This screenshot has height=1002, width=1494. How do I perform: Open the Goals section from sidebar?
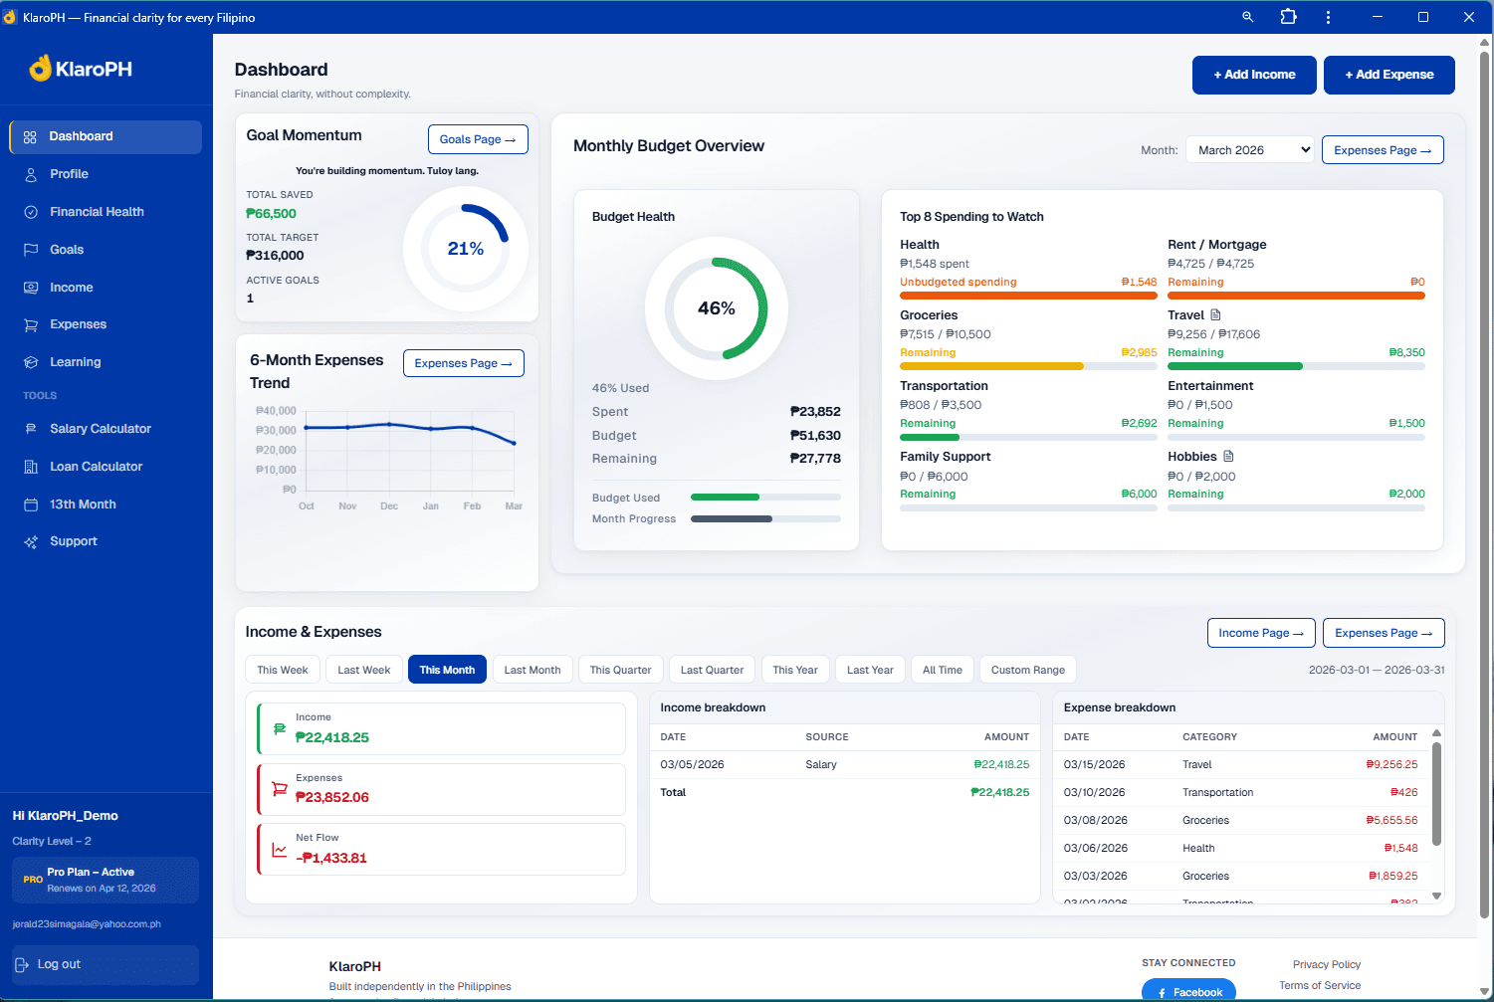click(x=70, y=249)
